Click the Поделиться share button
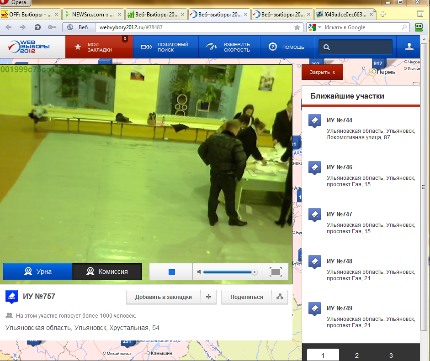 pos(247,297)
